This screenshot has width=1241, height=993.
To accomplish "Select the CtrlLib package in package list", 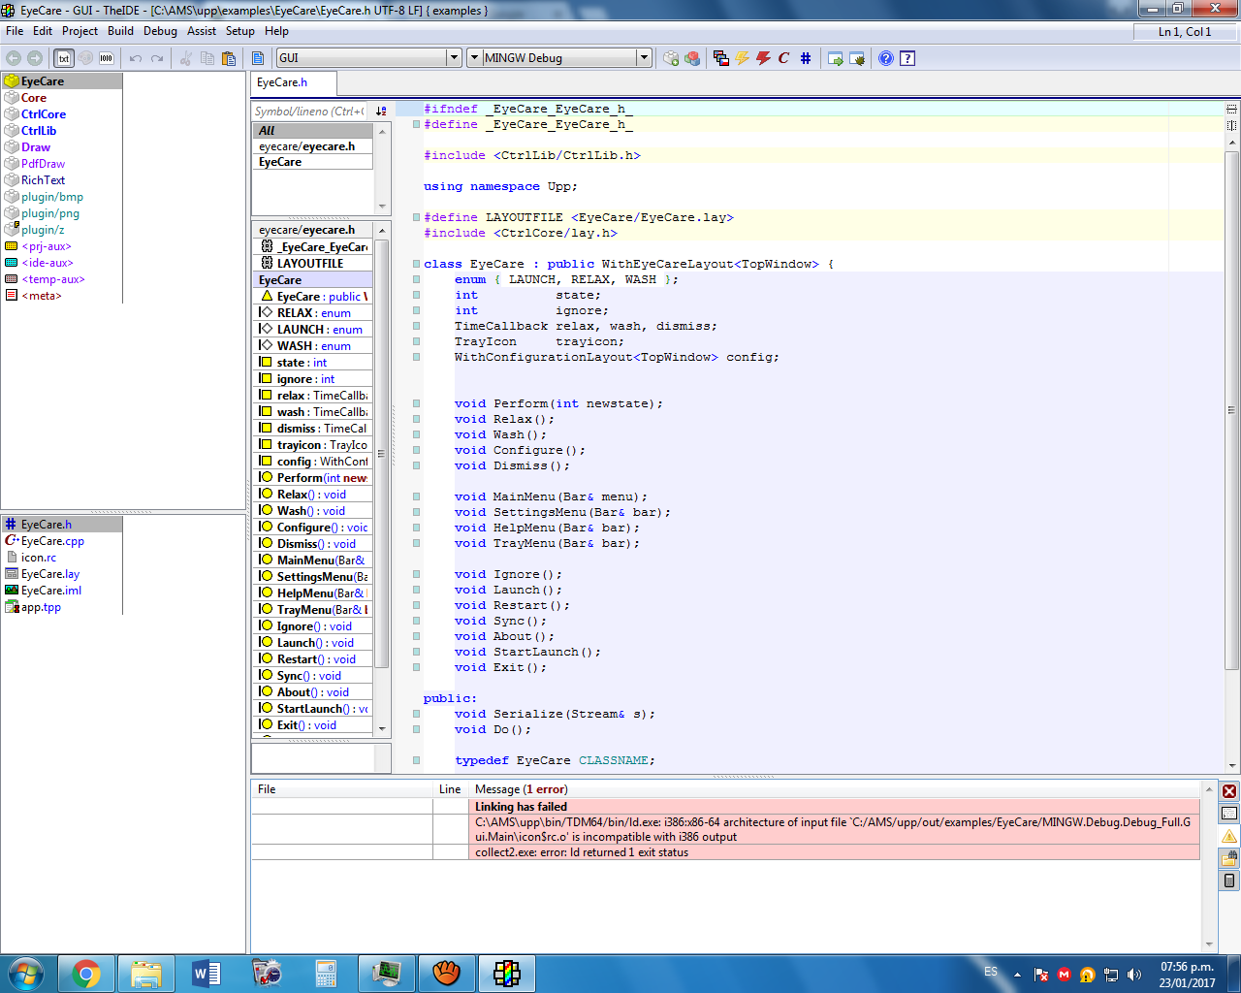I will point(39,131).
